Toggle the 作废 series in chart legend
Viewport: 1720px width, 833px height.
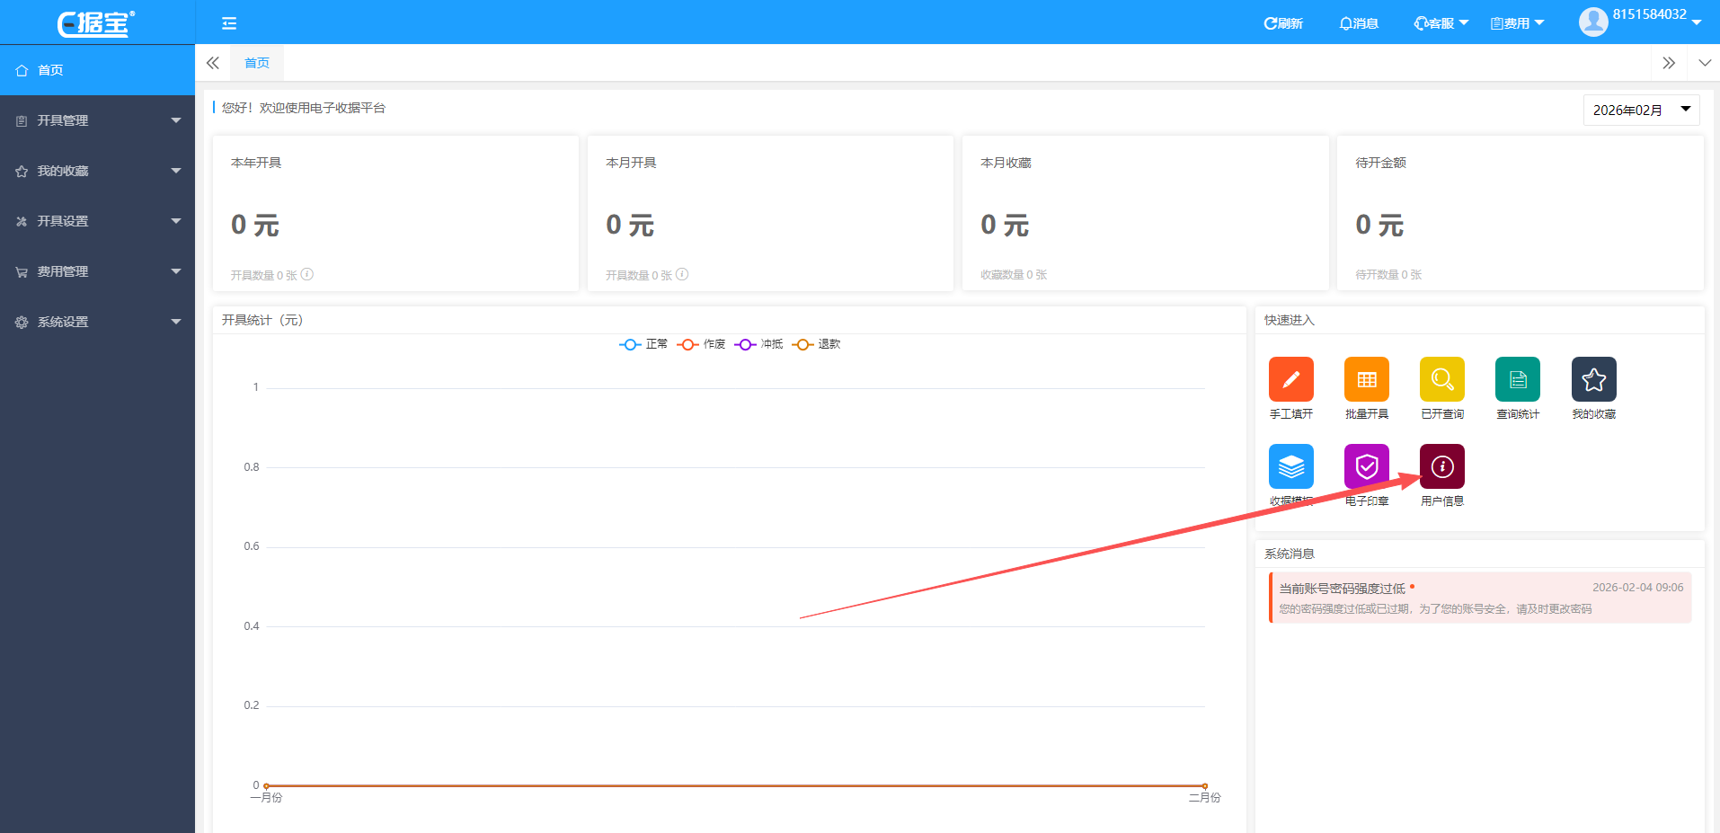coord(701,344)
